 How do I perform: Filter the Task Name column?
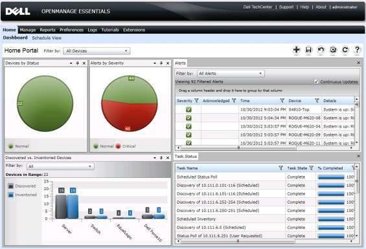[x=280, y=168]
